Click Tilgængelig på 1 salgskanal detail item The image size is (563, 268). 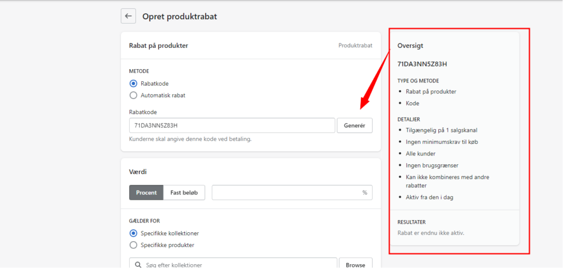click(441, 130)
